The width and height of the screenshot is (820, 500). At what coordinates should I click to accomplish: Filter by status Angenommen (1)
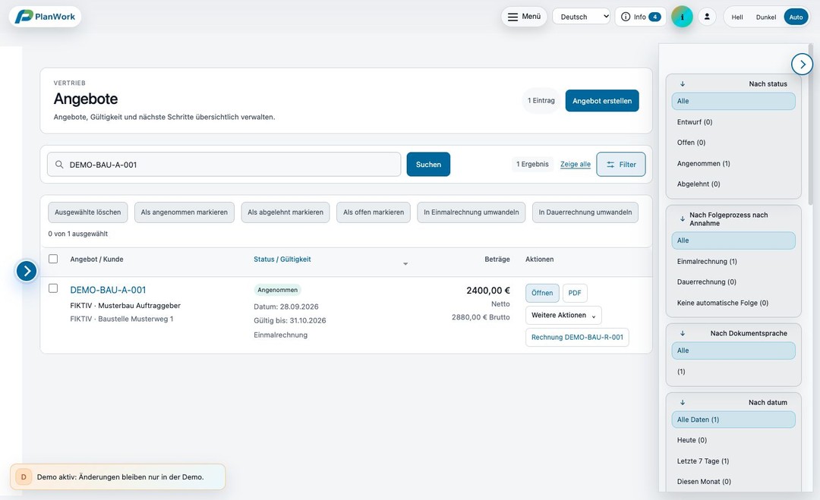[x=733, y=164]
